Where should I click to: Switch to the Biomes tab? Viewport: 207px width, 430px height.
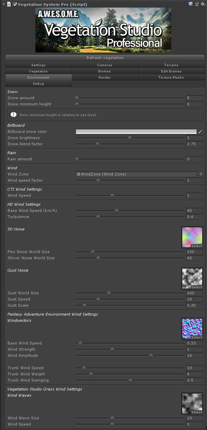(105, 71)
